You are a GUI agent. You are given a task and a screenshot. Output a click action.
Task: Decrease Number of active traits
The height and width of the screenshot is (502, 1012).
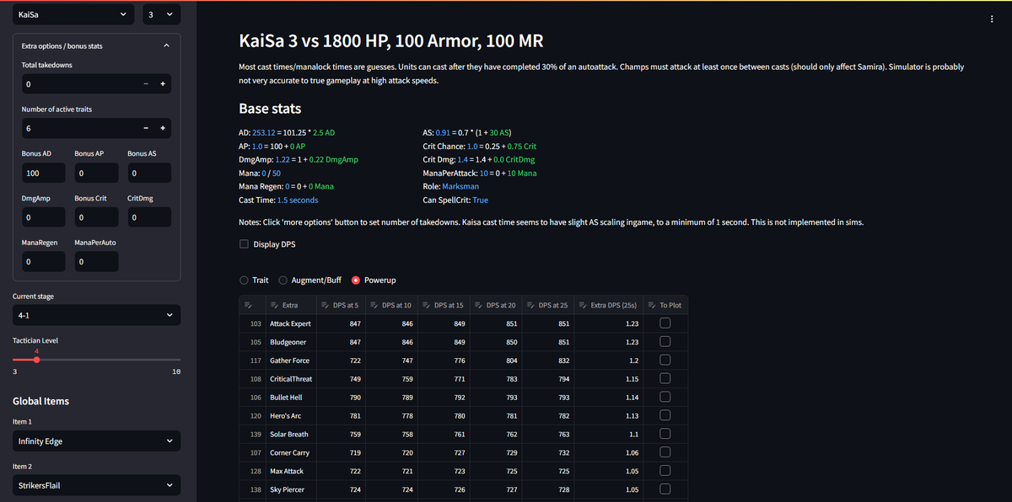(x=147, y=128)
